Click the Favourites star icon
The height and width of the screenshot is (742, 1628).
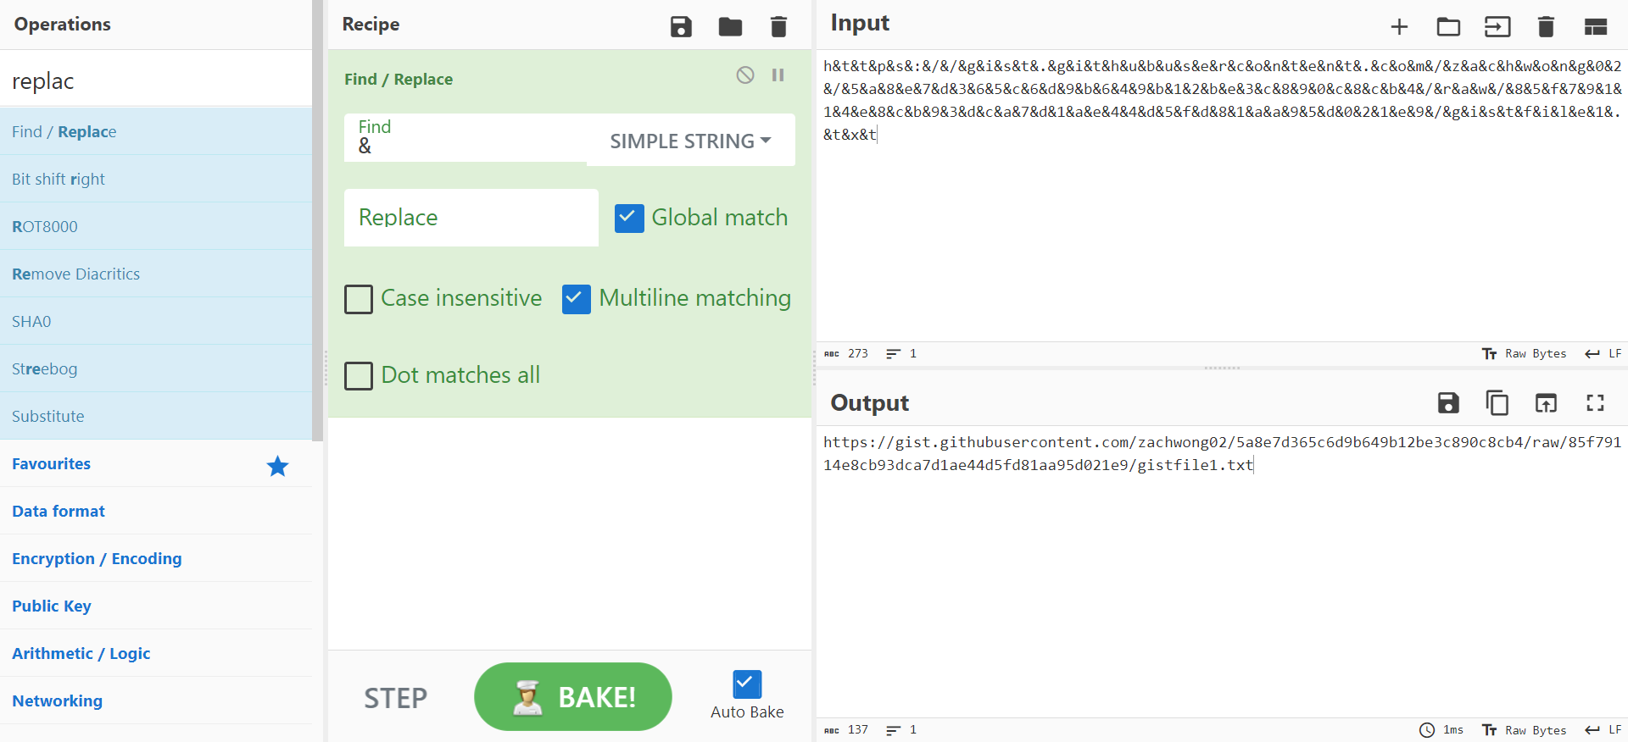277,466
